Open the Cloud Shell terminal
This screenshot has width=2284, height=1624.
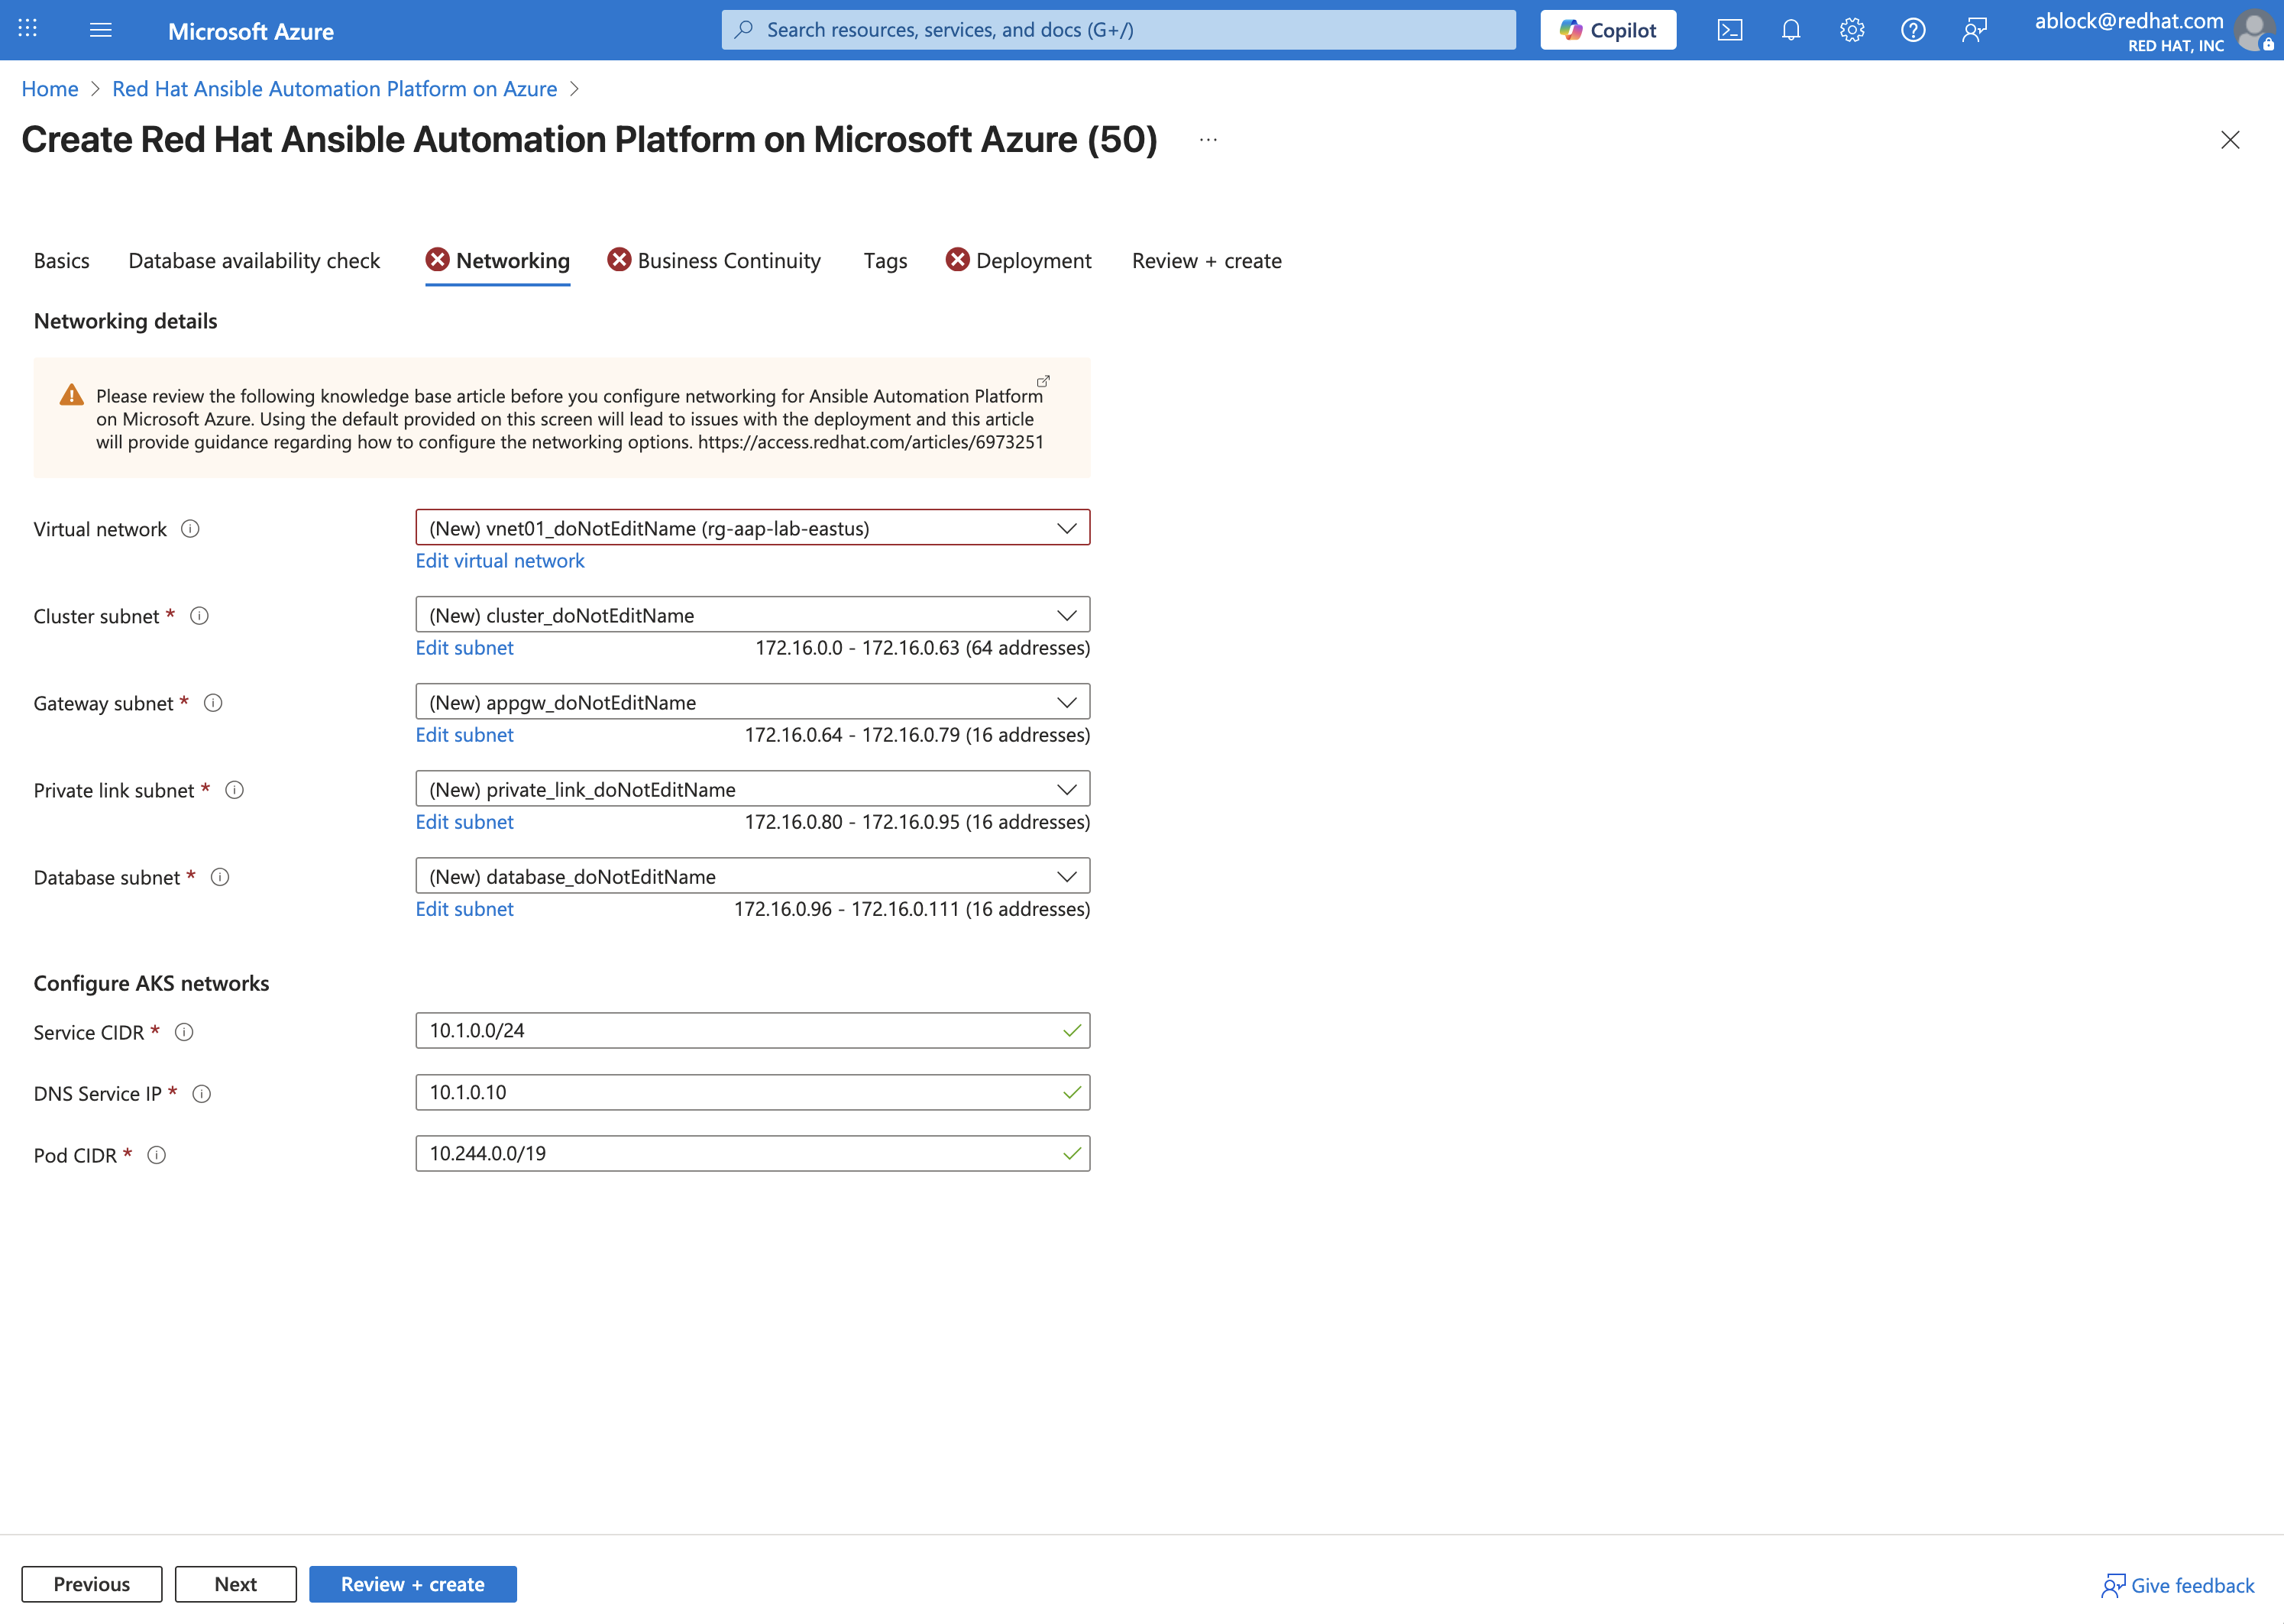click(1730, 30)
